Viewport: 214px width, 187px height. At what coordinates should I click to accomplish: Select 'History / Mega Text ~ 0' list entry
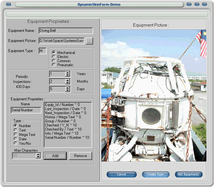(63, 117)
